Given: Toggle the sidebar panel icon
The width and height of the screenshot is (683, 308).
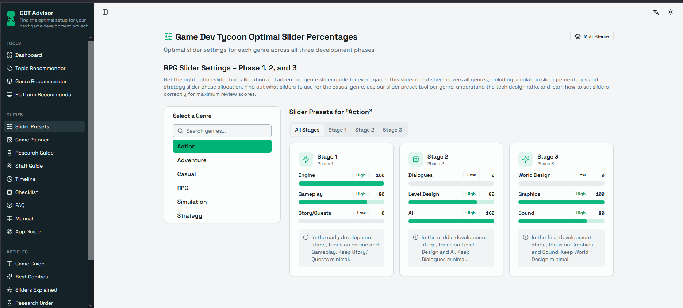Looking at the screenshot, I should (x=105, y=12).
